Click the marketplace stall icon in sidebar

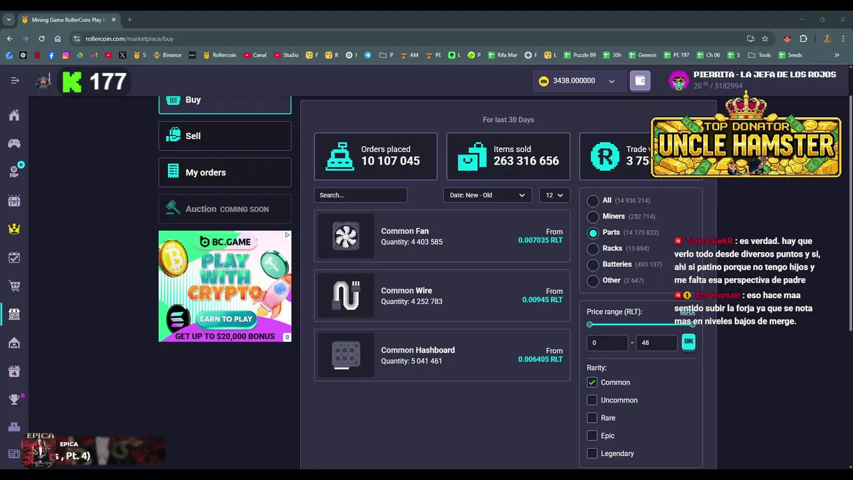pyautogui.click(x=14, y=314)
